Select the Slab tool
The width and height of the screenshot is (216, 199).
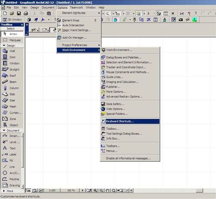coord(12,94)
